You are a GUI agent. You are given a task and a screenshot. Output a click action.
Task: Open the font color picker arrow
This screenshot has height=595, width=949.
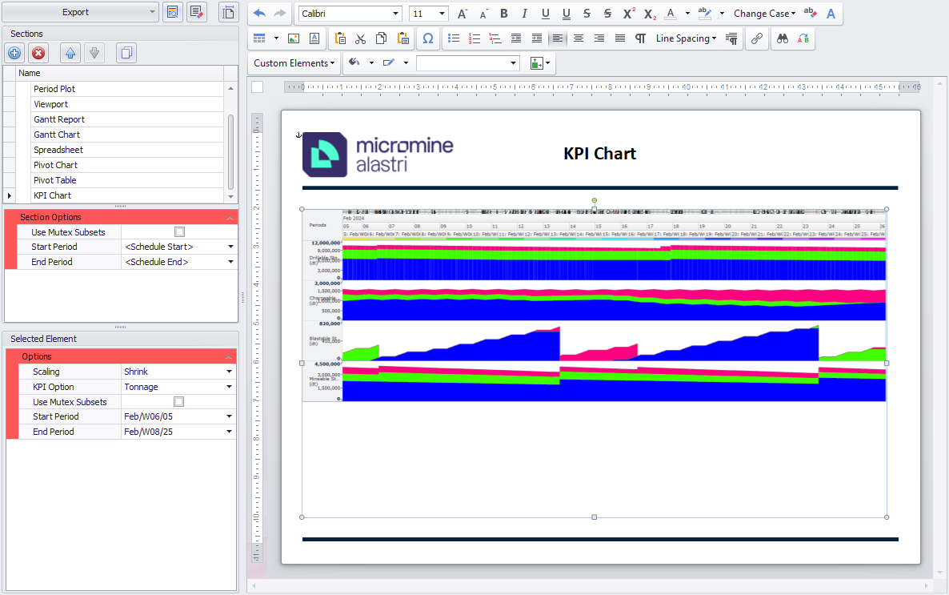(687, 14)
